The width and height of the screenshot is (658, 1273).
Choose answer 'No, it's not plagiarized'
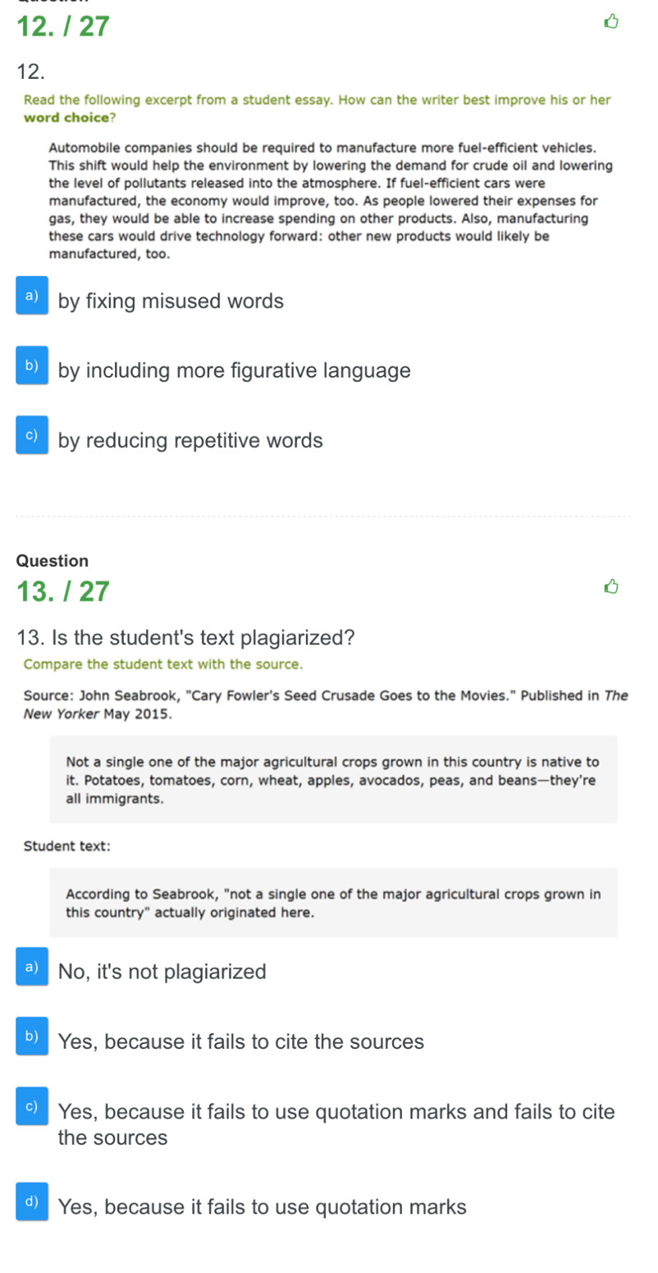click(162, 972)
